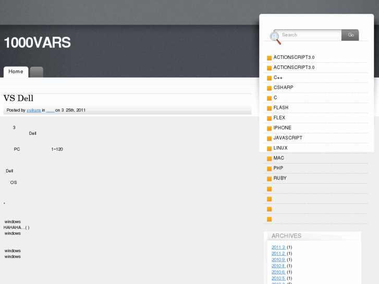Click the HAHAHA...() text in post
Viewport: 379px width, 284px height.
click(17, 228)
